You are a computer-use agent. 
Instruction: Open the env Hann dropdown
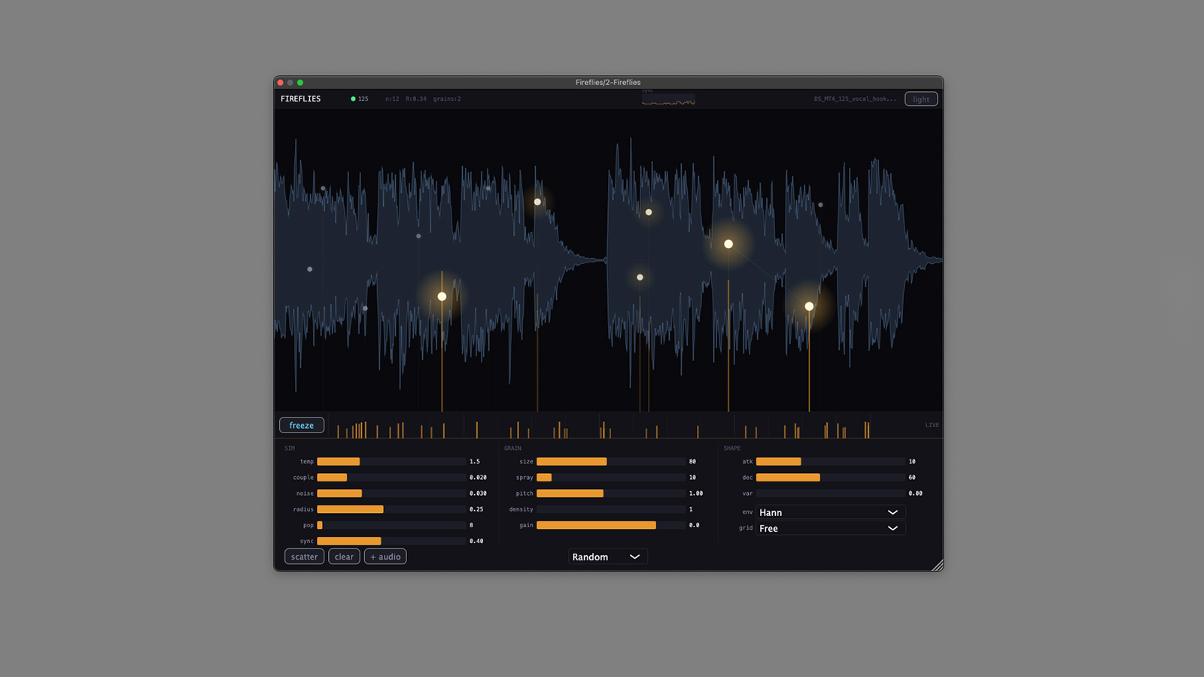(830, 512)
